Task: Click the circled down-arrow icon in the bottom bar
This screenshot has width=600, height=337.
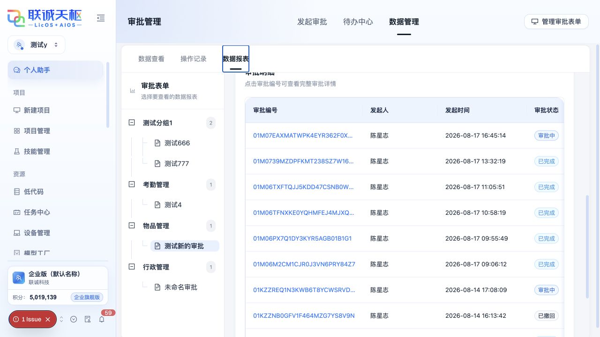Action: click(x=74, y=319)
